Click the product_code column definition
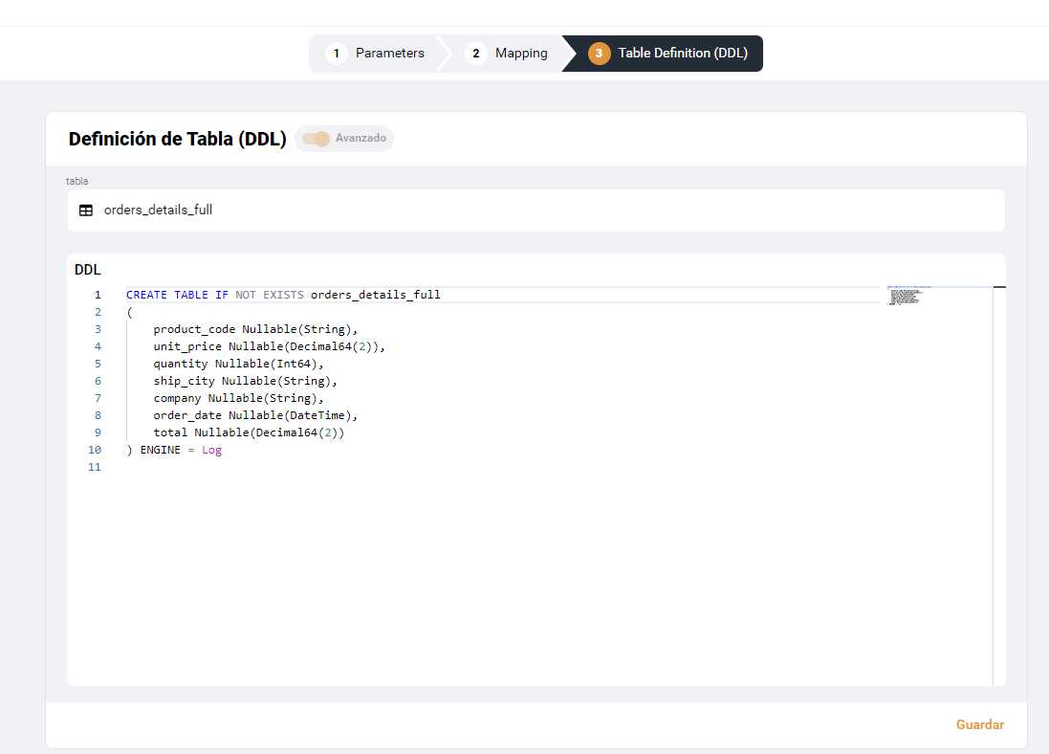 tap(254, 329)
